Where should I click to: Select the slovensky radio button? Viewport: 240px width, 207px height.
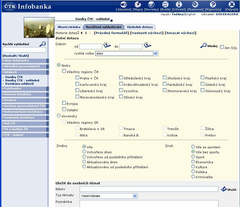pos(59,116)
